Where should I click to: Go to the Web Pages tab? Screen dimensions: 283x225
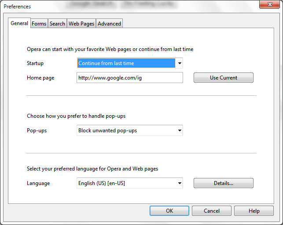point(81,24)
